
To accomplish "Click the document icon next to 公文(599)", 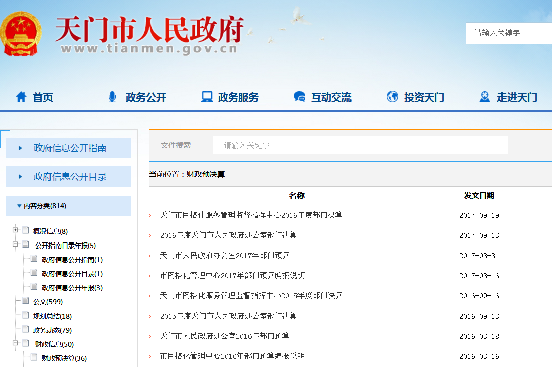I will click(x=25, y=301).
